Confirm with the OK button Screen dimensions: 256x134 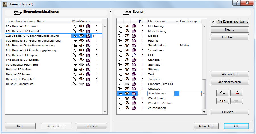coord(236,126)
